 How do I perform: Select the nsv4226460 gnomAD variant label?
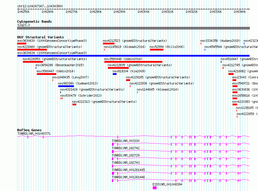click(50, 47)
